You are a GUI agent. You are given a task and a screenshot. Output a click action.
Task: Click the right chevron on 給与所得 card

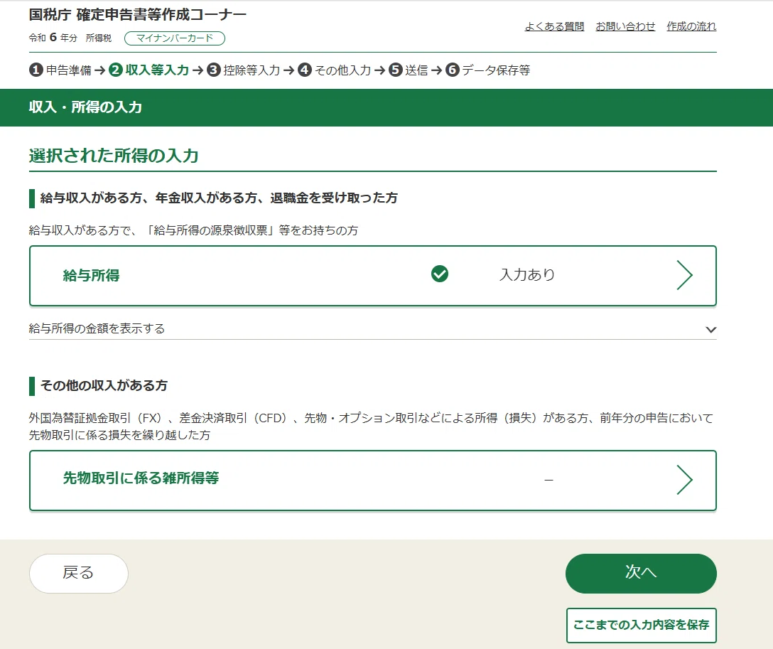point(684,275)
